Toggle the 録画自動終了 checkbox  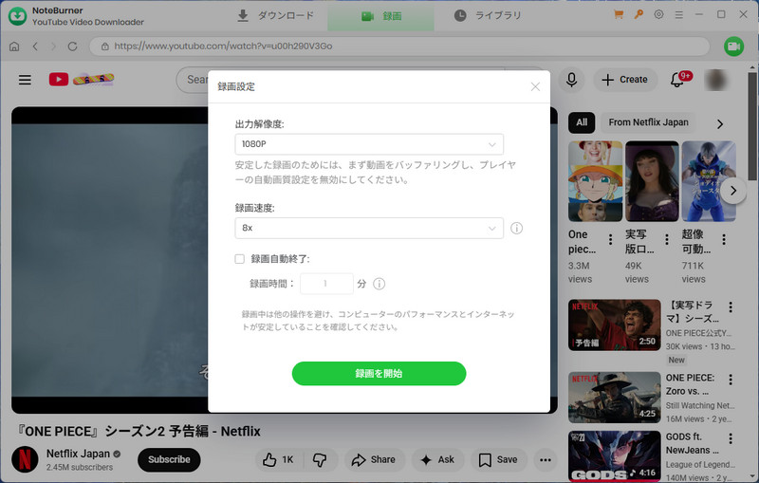pos(240,259)
